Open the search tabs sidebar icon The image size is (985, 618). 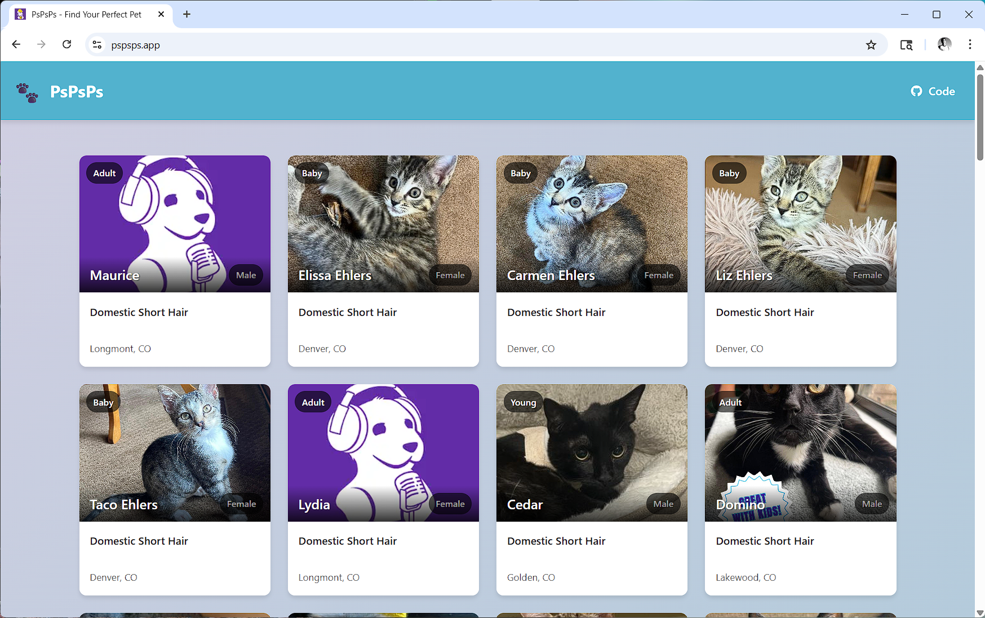(906, 45)
